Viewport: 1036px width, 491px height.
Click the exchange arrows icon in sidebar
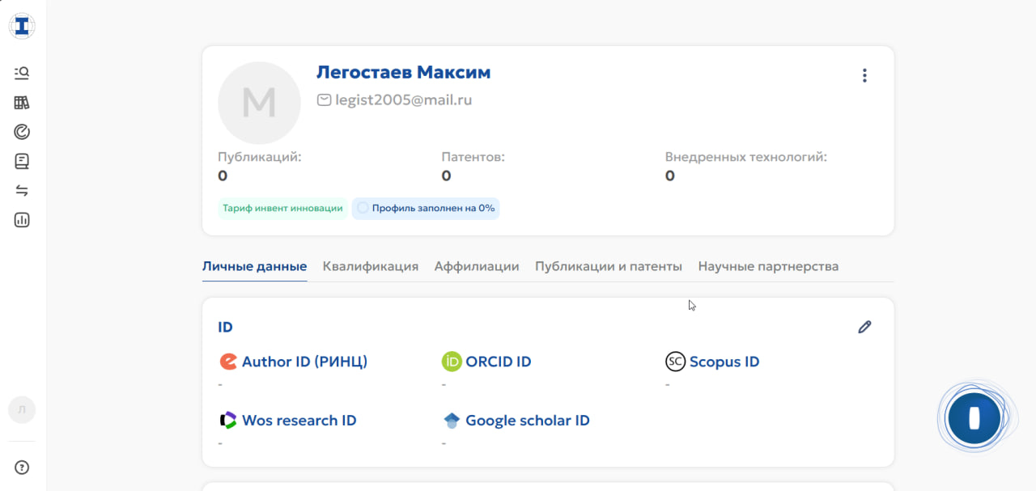coord(22,191)
